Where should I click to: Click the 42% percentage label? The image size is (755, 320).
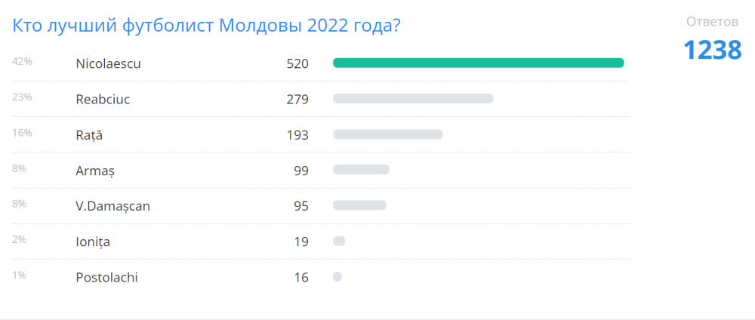22,61
